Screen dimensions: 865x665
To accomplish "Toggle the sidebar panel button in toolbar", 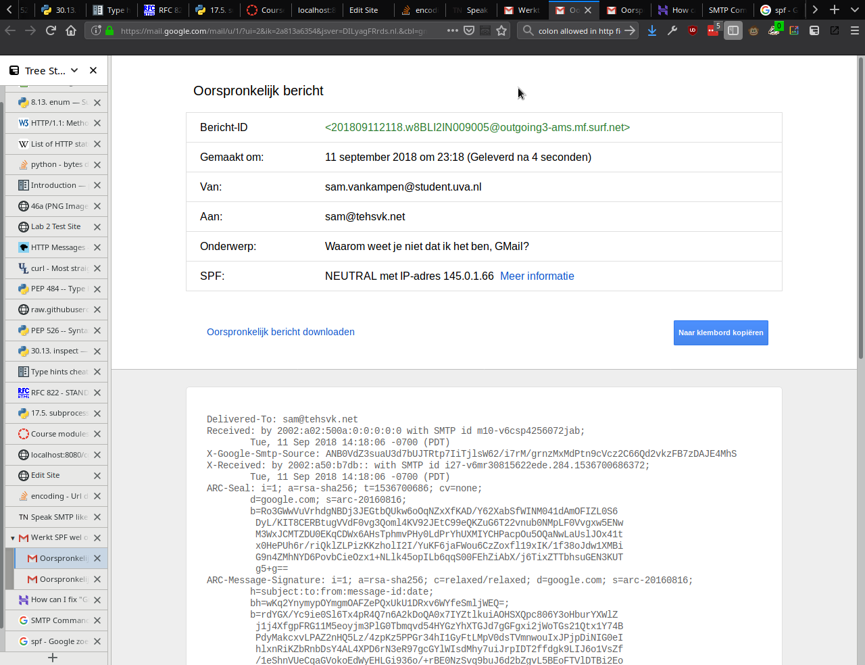I will (733, 30).
